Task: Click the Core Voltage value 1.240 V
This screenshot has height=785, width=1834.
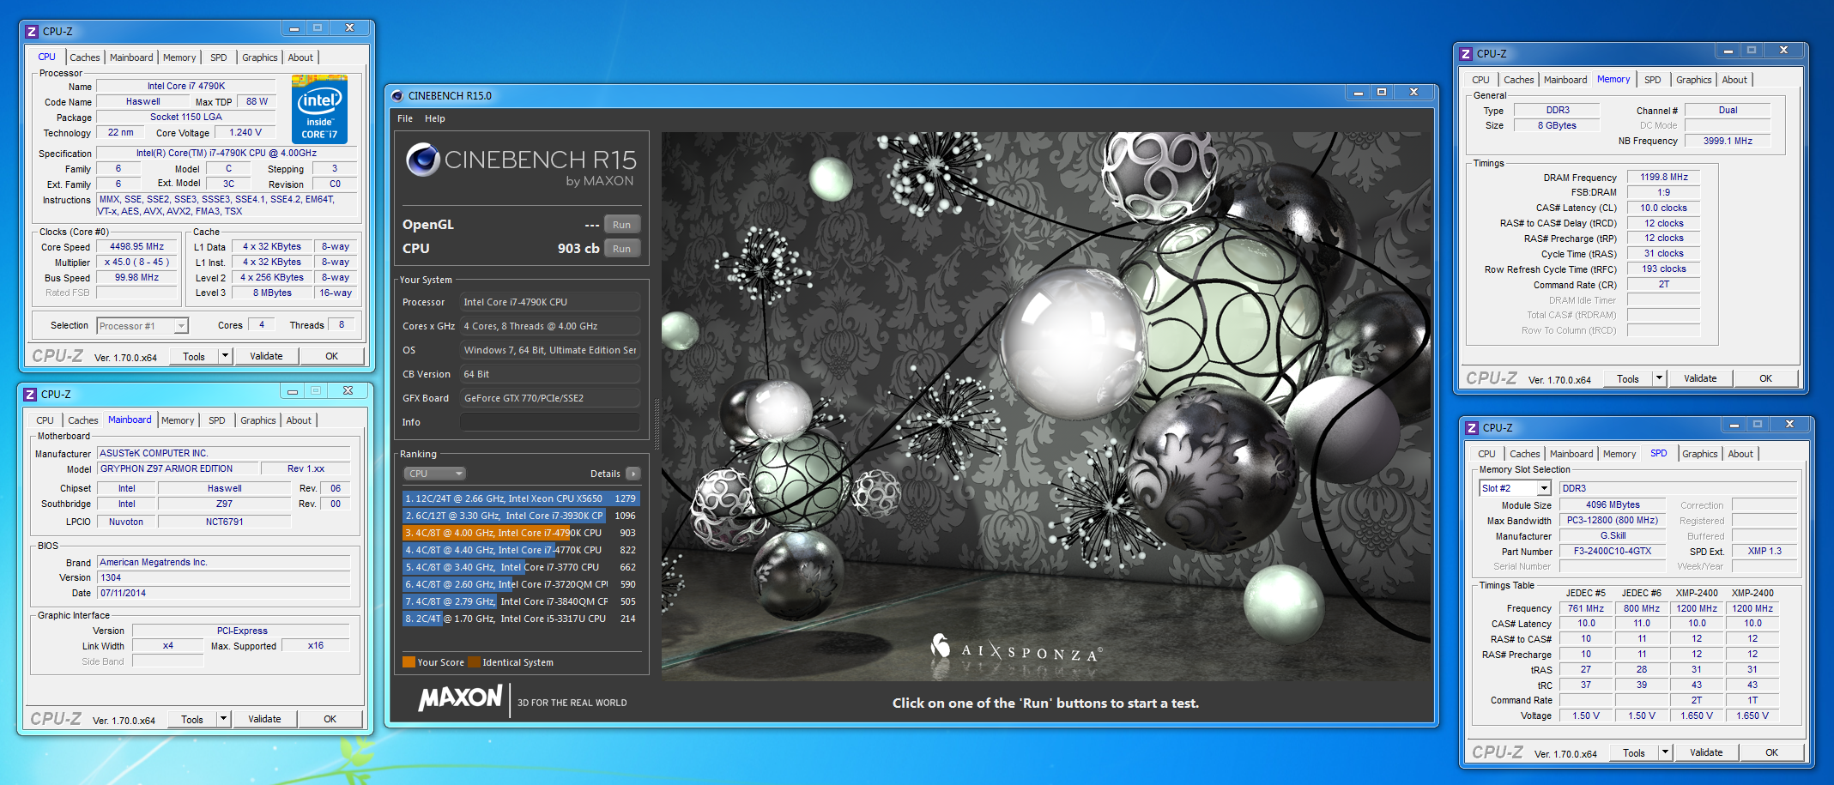Action: (x=245, y=133)
